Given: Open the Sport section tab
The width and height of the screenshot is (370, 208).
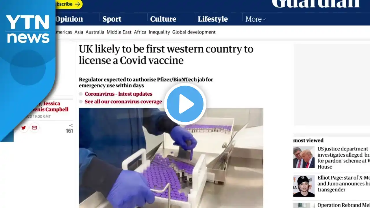Looking at the screenshot, I should coord(112,19).
